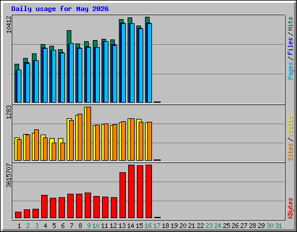Select day 6 on the date axis

tap(63, 226)
